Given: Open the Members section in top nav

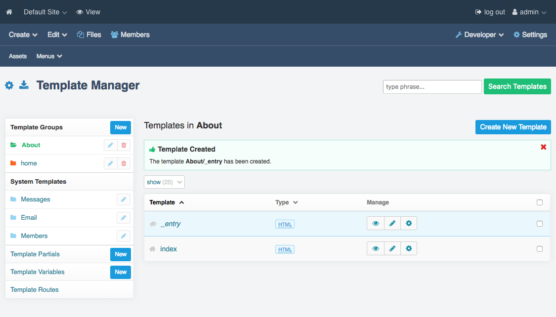Looking at the screenshot, I should [x=130, y=35].
